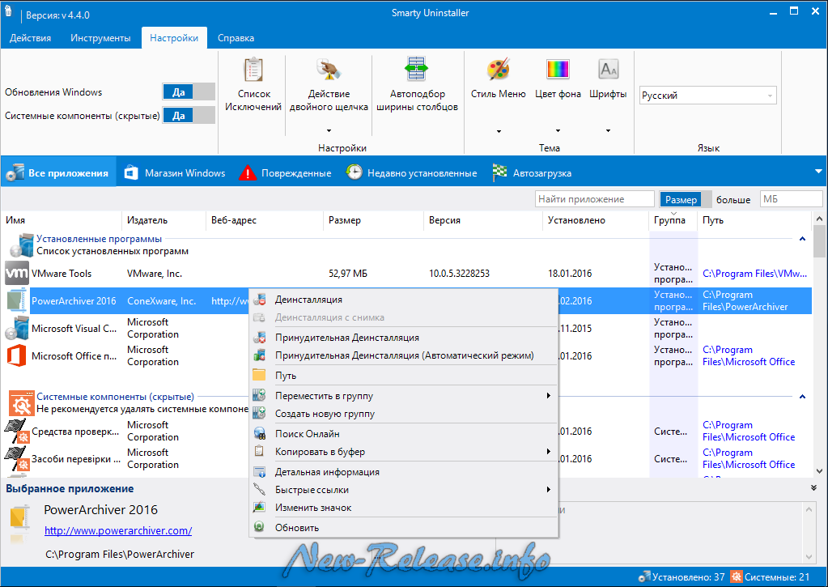Click the Установлено status bar icon
Viewport: 828px width, 587px height.
[644, 577]
